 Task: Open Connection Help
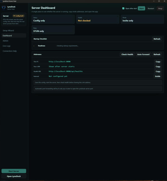point(14,51)
